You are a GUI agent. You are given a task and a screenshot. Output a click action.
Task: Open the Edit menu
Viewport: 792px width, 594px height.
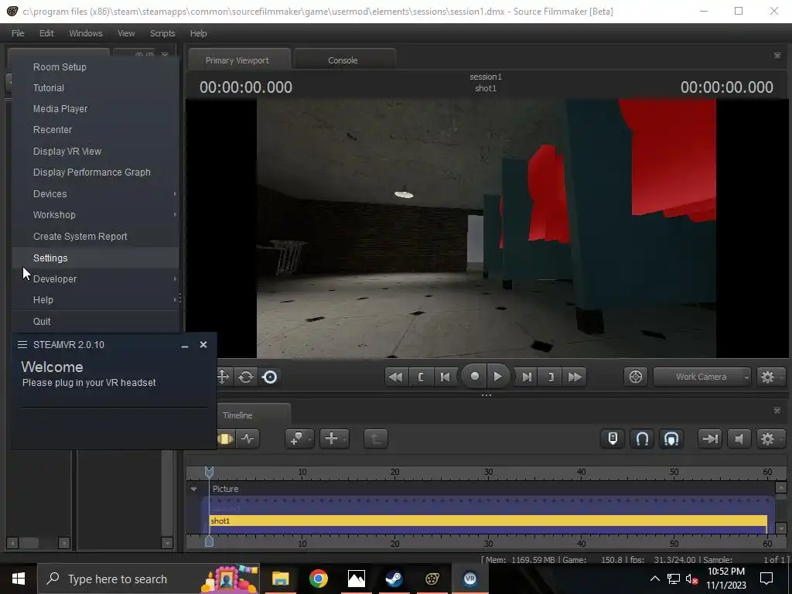[x=46, y=33]
